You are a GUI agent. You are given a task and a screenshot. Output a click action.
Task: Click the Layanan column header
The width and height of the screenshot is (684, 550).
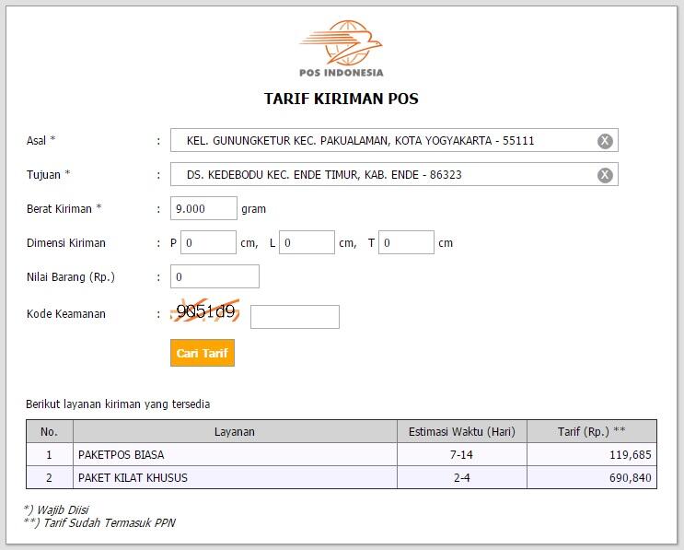pos(235,432)
